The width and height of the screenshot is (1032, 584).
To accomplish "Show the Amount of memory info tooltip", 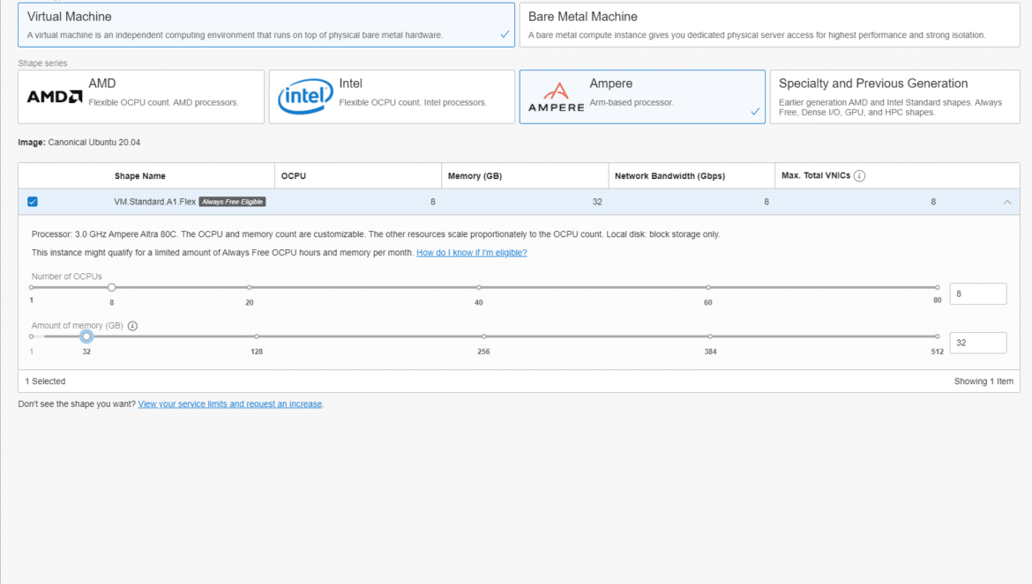I will (x=133, y=326).
